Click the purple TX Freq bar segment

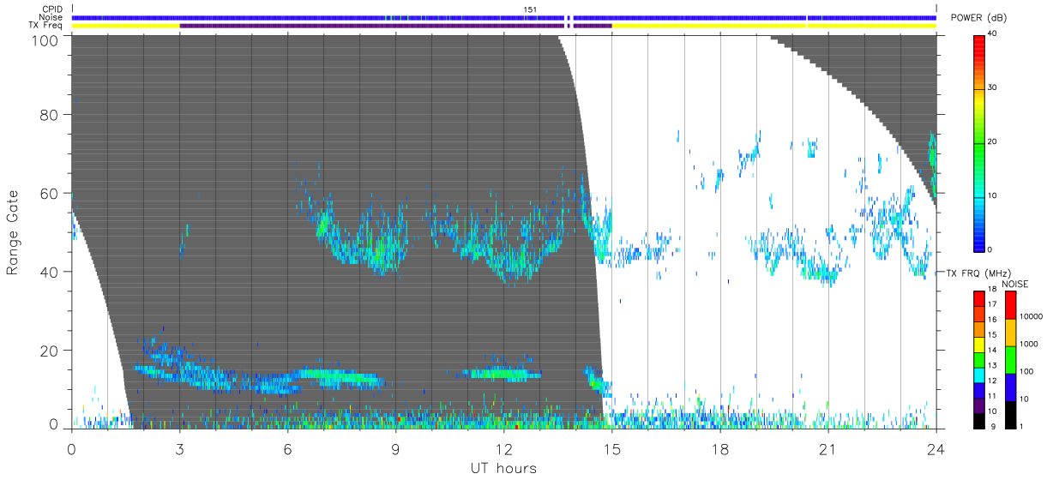[x=372, y=26]
